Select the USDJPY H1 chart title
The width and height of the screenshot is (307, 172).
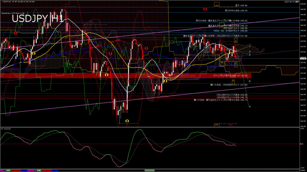(37, 19)
